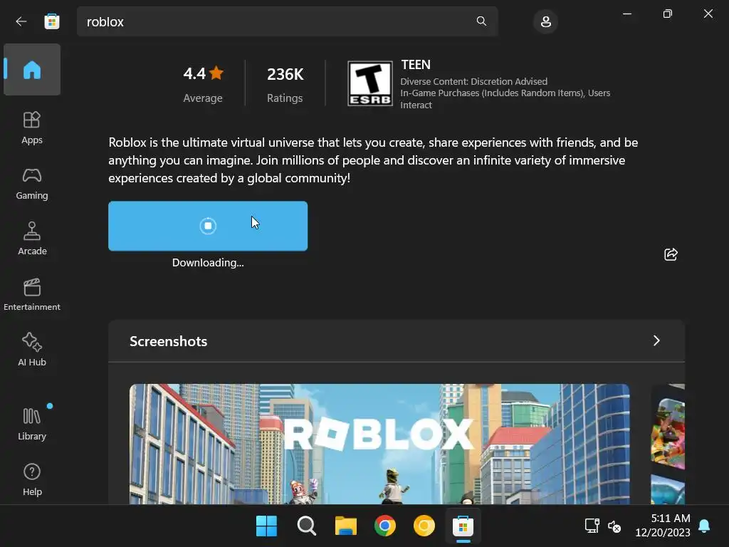Open the Library section

tap(32, 424)
